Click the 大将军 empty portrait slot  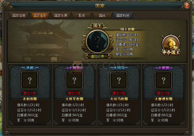(x=74, y=80)
